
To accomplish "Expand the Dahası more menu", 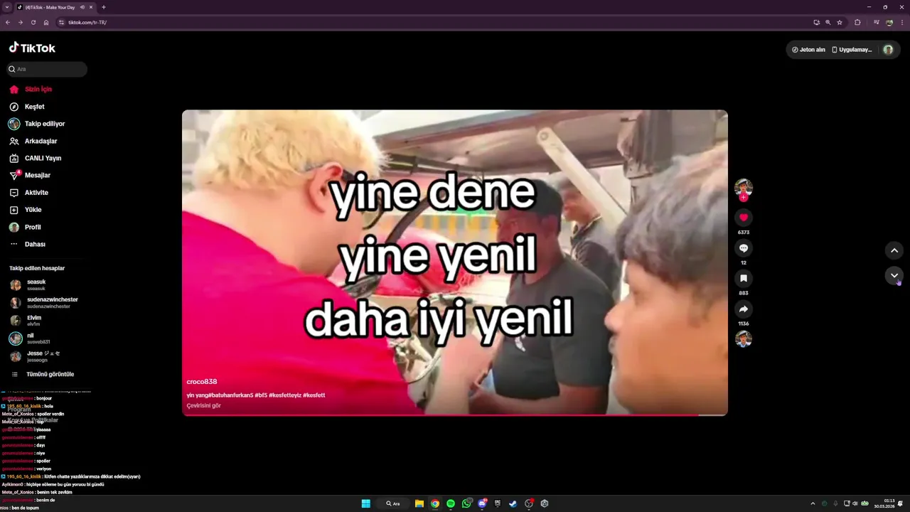I will click(28, 245).
